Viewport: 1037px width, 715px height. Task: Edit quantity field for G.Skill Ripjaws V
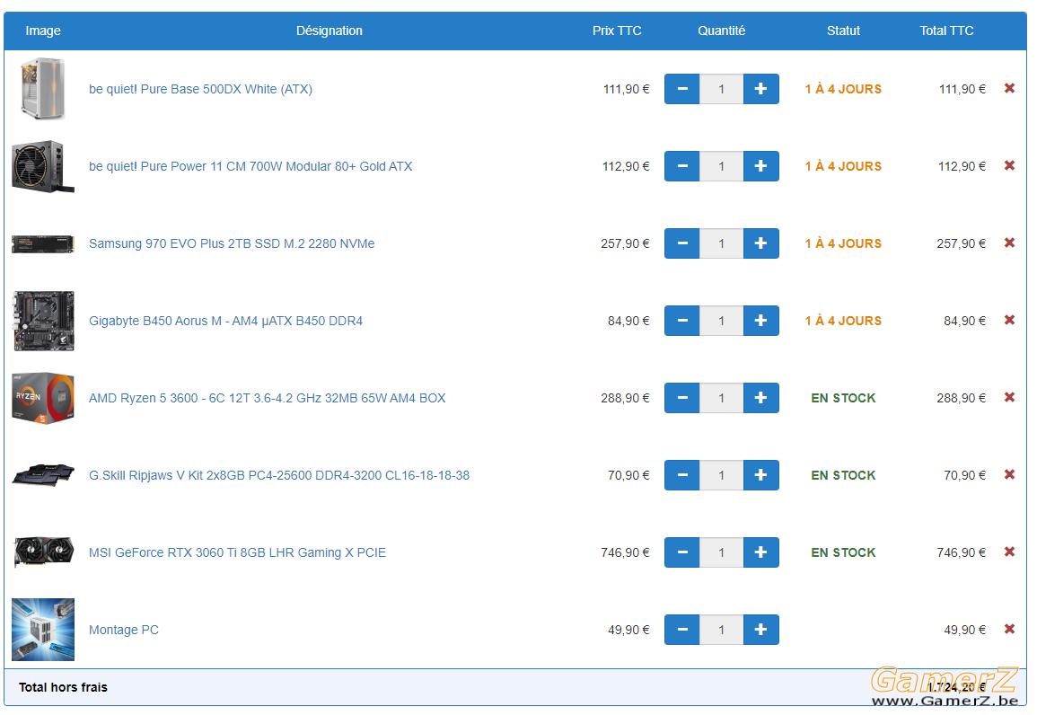pos(722,475)
